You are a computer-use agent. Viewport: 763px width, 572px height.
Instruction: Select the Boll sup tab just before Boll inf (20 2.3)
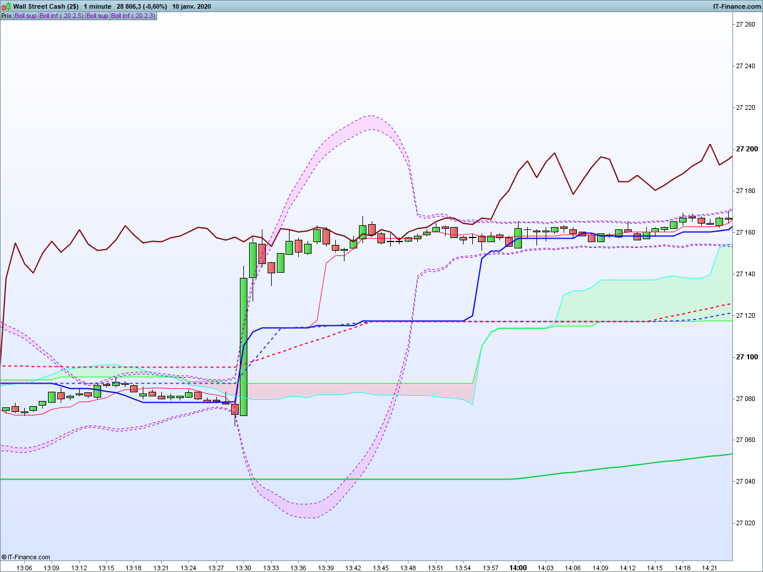click(97, 16)
